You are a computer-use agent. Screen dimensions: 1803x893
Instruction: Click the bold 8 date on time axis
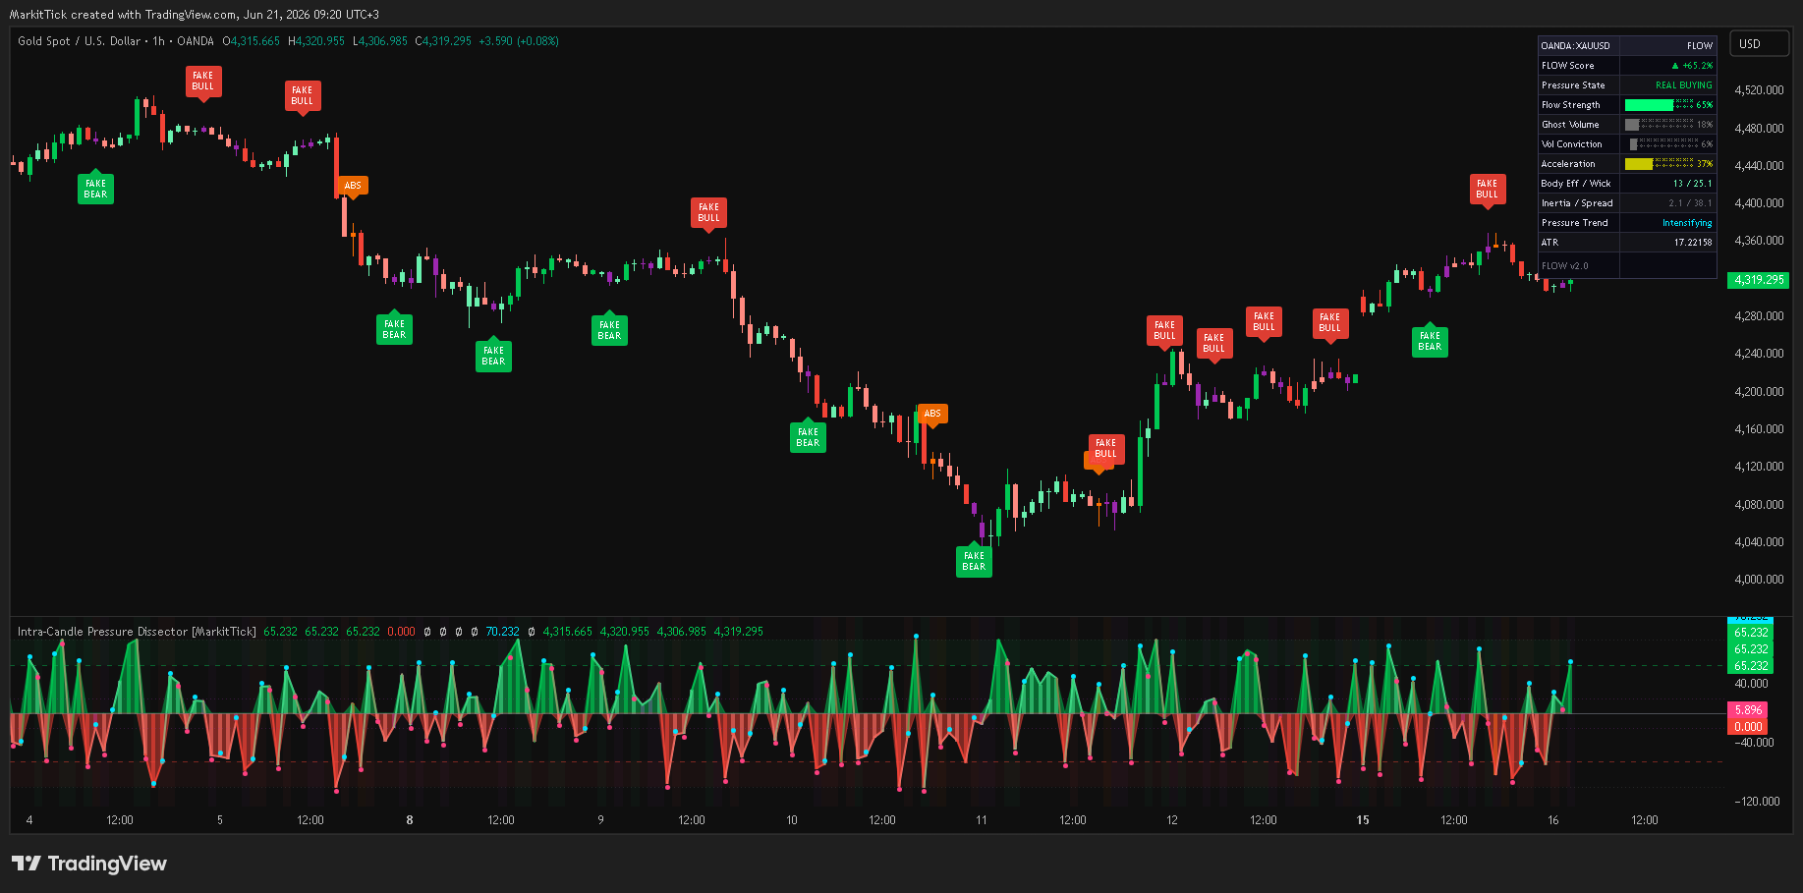click(x=410, y=820)
